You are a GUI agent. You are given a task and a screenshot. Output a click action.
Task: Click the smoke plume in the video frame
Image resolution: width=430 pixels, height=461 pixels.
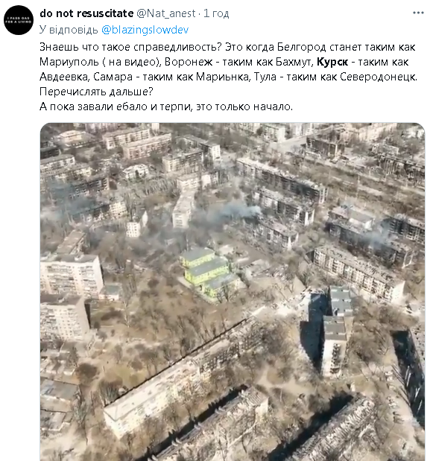(x=233, y=212)
